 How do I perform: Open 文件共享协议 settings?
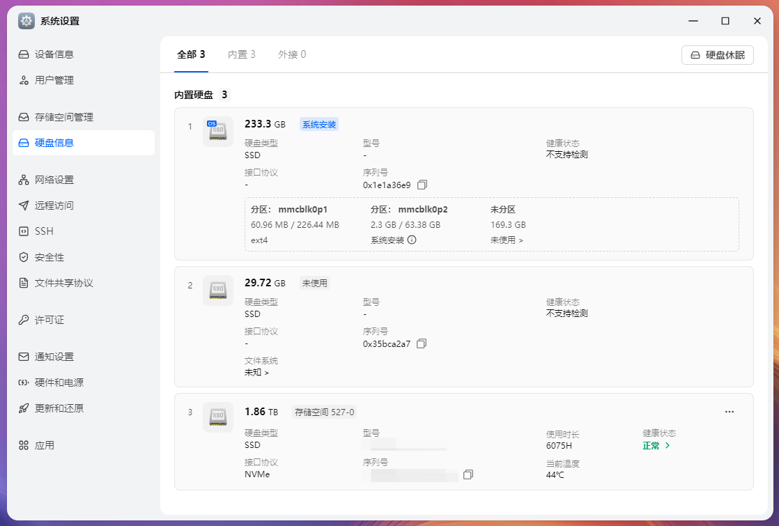84,283
